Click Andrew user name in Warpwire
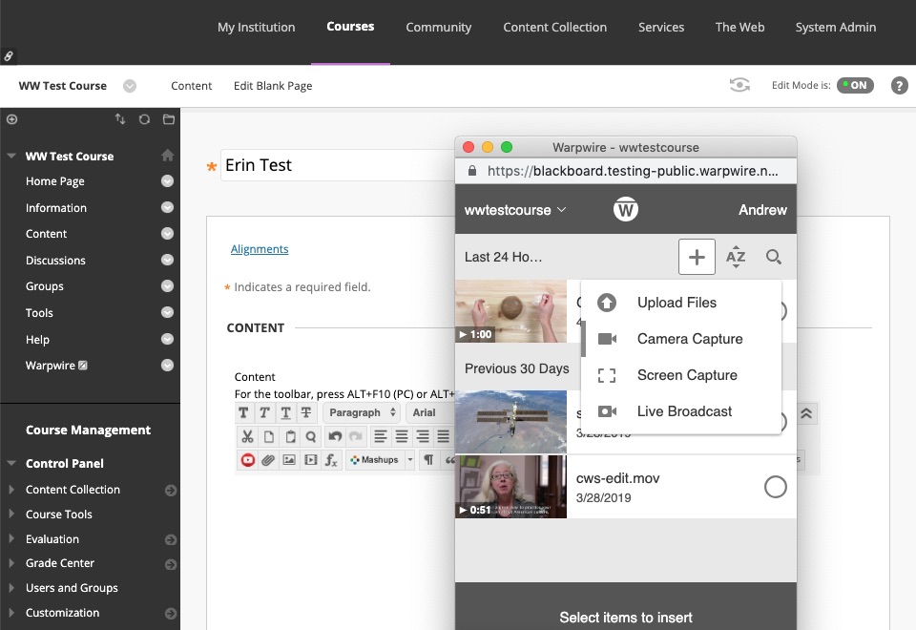This screenshot has width=916, height=630. pos(762,210)
